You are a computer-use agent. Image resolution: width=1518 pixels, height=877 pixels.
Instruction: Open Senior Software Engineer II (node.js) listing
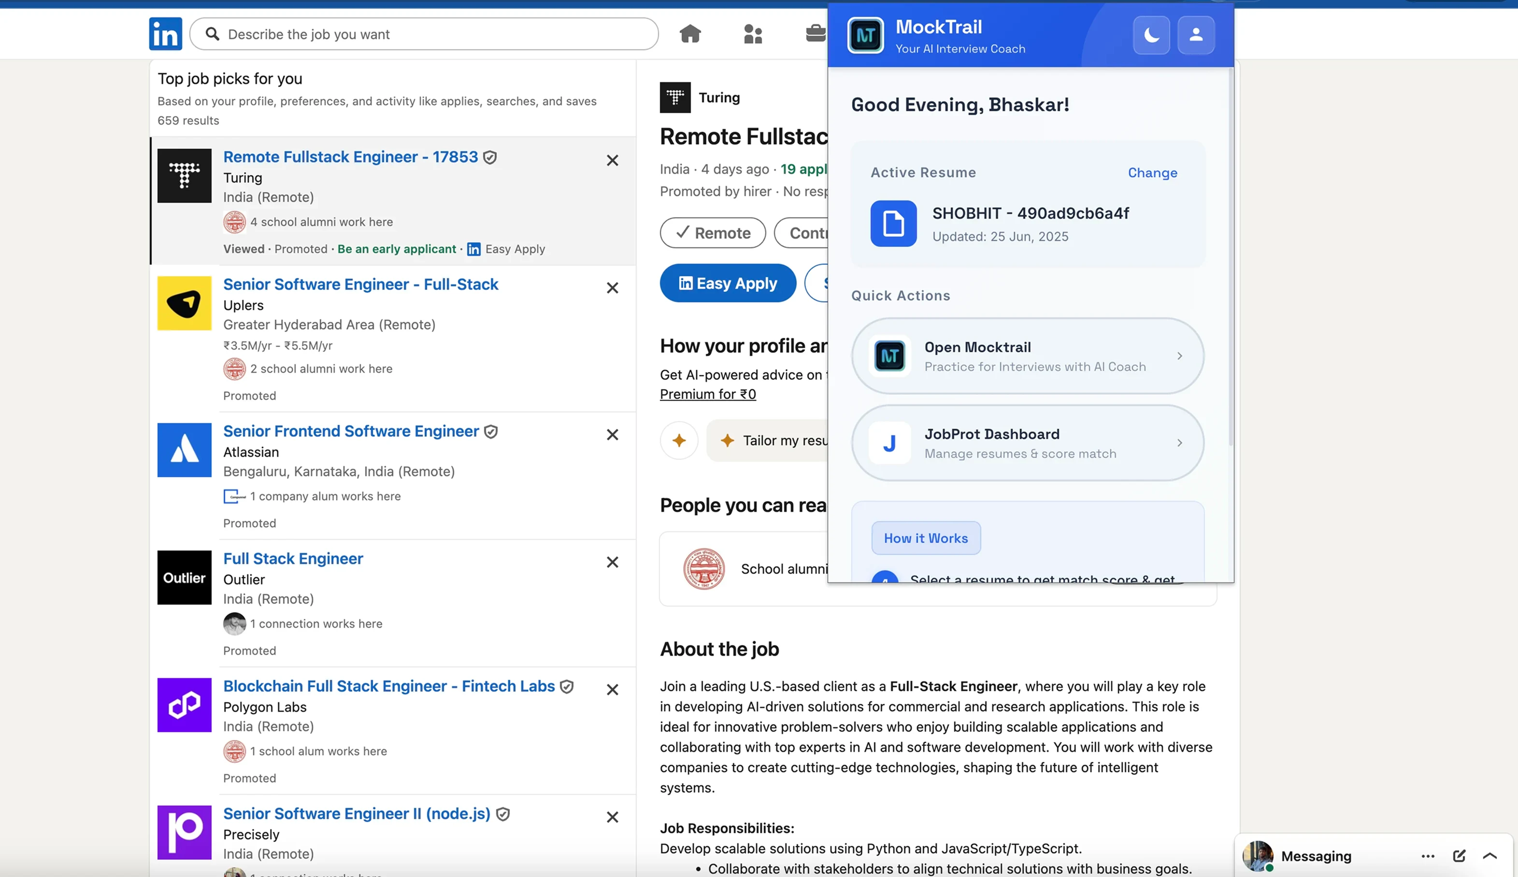(357, 814)
